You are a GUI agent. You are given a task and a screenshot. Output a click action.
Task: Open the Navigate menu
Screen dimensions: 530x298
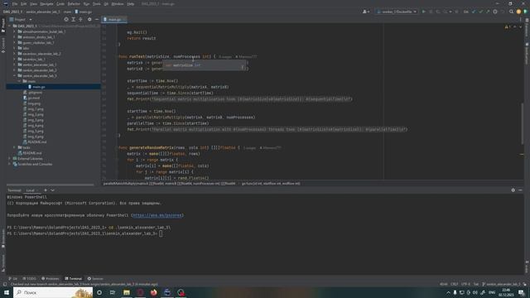click(46, 3)
